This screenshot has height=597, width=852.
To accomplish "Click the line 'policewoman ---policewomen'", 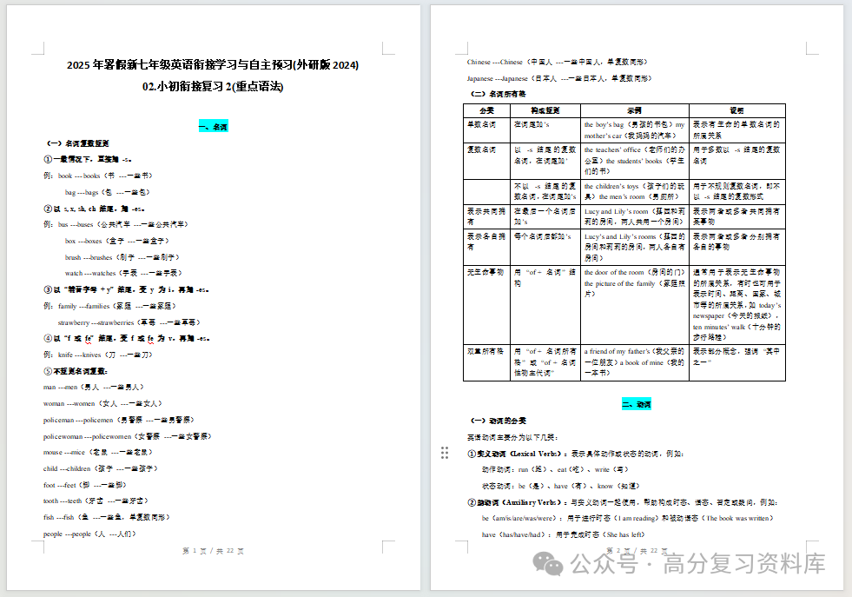I will click(x=127, y=436).
